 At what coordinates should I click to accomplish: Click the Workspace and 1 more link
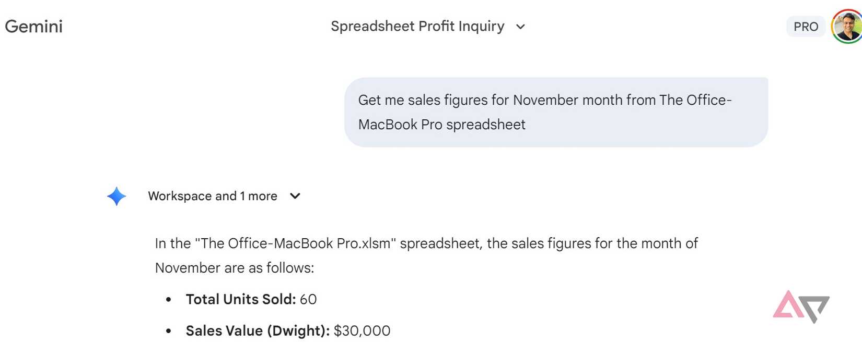click(x=213, y=196)
